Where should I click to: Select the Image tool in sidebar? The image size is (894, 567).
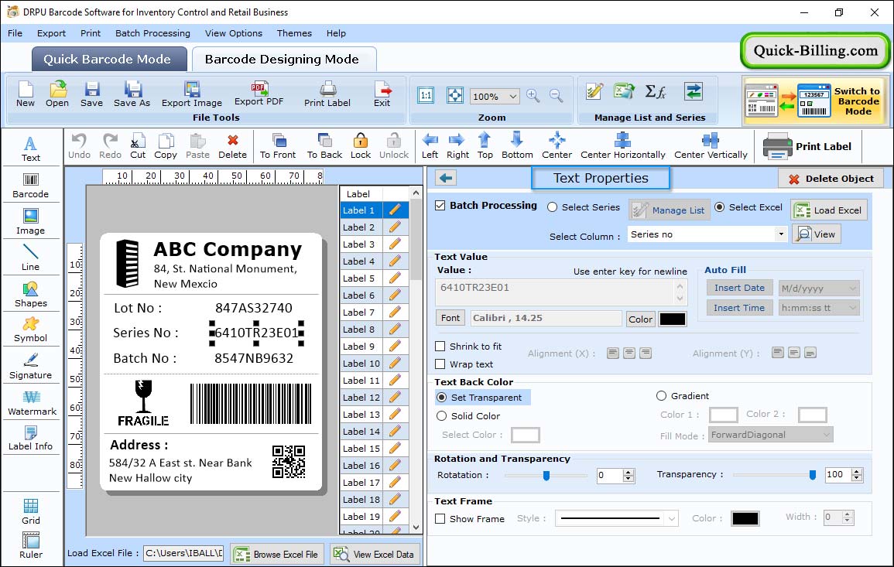click(31, 222)
